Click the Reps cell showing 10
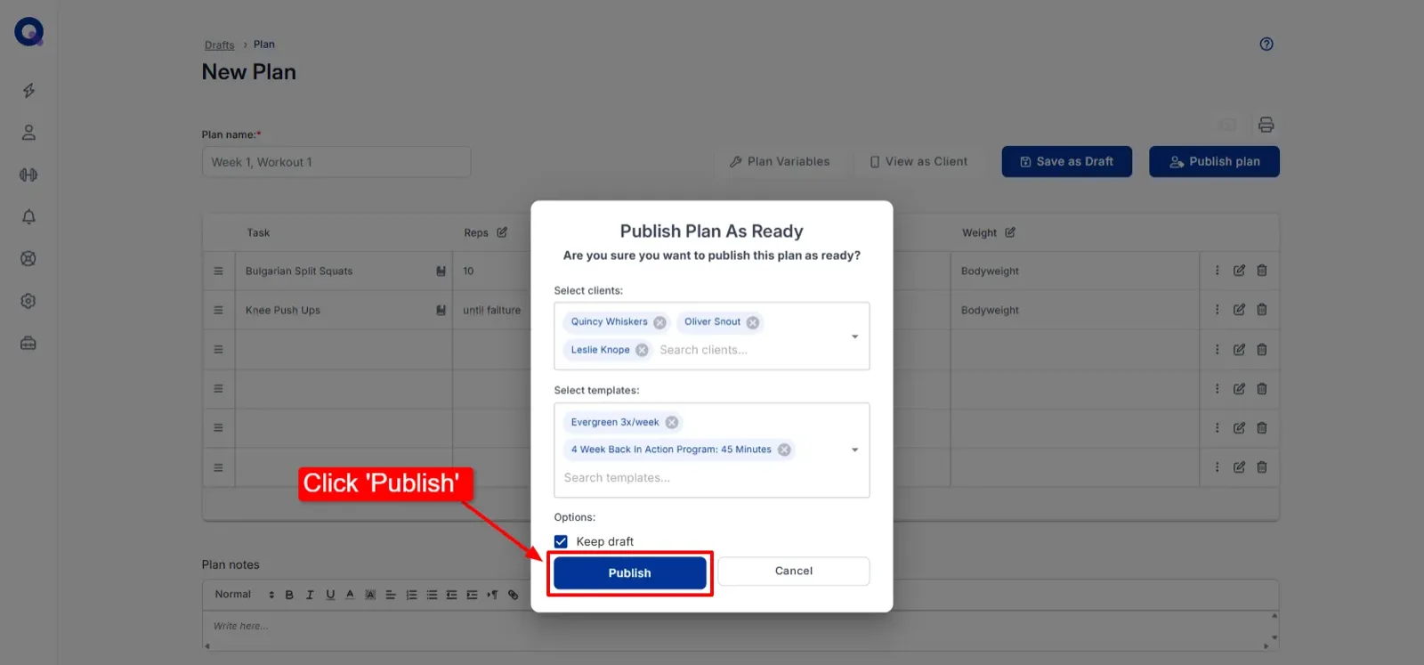 (x=492, y=271)
